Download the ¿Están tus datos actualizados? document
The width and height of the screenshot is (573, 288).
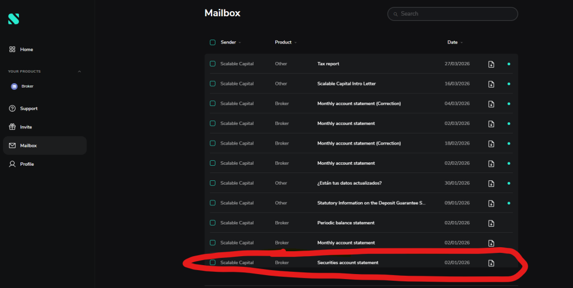point(491,184)
